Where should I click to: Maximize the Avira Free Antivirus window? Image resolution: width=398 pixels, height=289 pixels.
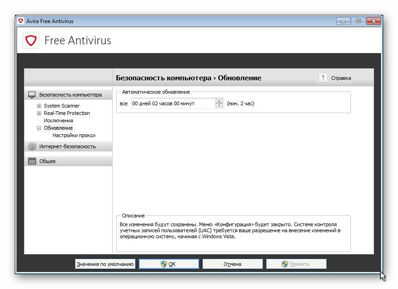(358, 21)
